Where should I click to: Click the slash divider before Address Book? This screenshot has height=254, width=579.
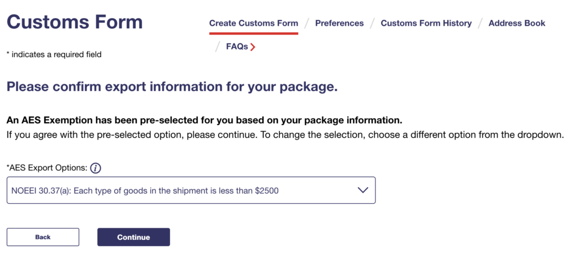pos(481,23)
